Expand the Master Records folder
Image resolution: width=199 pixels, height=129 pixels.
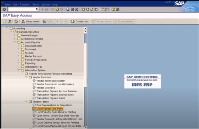click(x=18, y=56)
